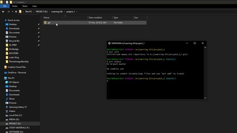This screenshot has height=133, width=237.
Task: Open the PROJECT (E:) drive
Action: coord(15,123)
